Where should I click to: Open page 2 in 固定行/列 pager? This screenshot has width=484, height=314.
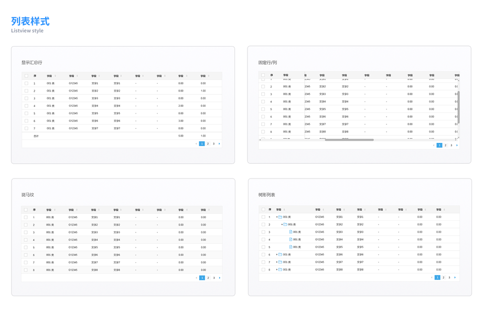(445, 145)
